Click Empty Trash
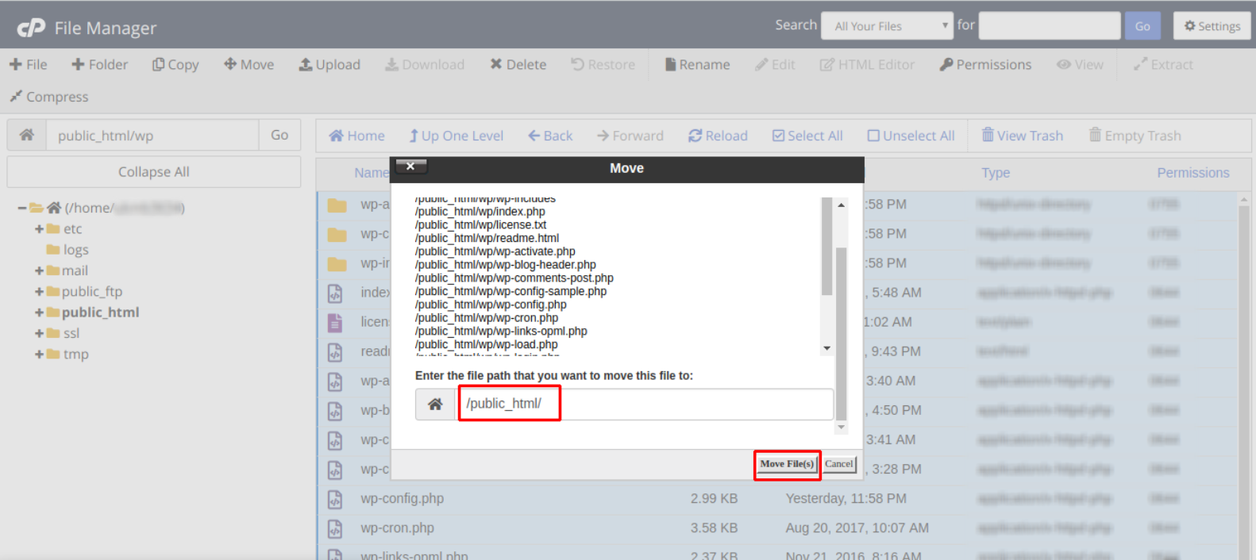Image resolution: width=1256 pixels, height=560 pixels. click(x=1135, y=136)
